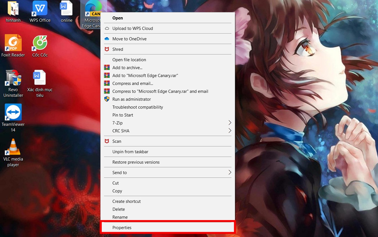Select Add to archive... entry
378x237 pixels.
[167, 68]
